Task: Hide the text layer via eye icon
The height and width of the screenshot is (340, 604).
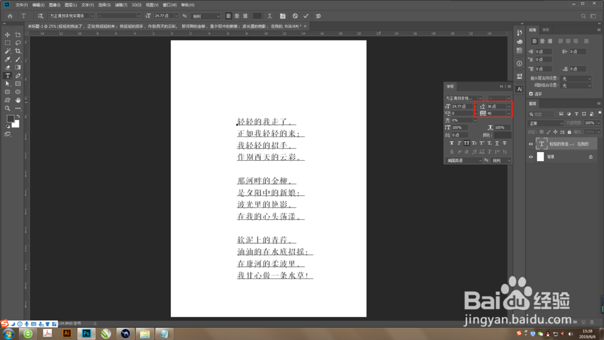Action: tap(531, 144)
